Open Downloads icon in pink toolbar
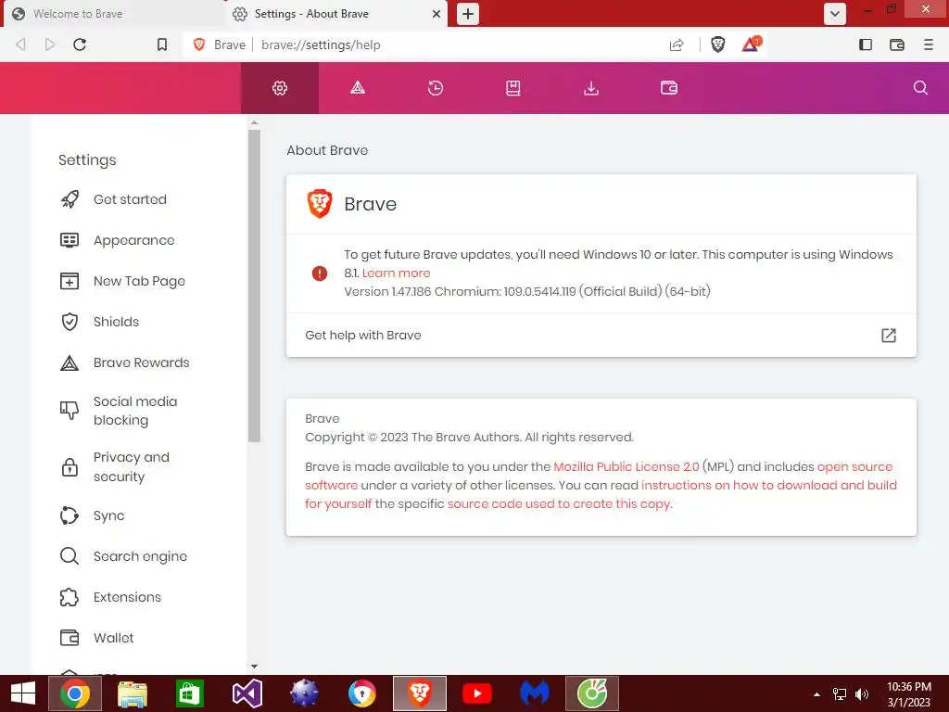949x712 pixels. point(591,88)
